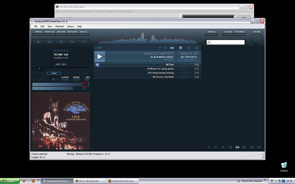Switch to the RES panel tab
Viewport: 295px width, 184px height.
click(x=259, y=147)
